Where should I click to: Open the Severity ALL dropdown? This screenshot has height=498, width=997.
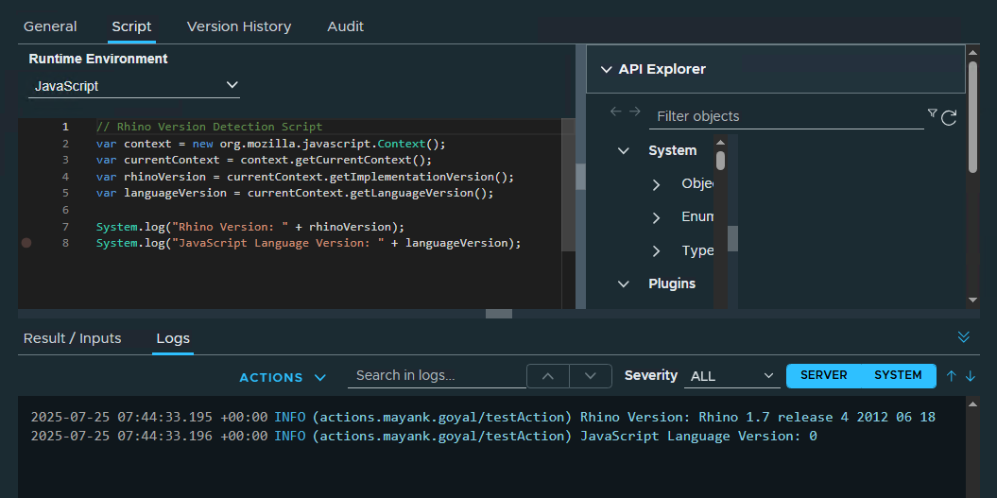click(x=731, y=376)
